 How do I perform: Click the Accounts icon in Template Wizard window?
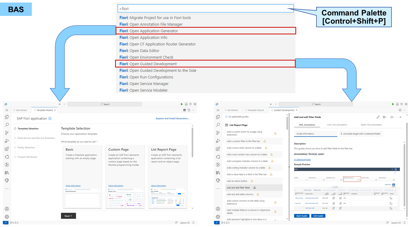(7, 209)
